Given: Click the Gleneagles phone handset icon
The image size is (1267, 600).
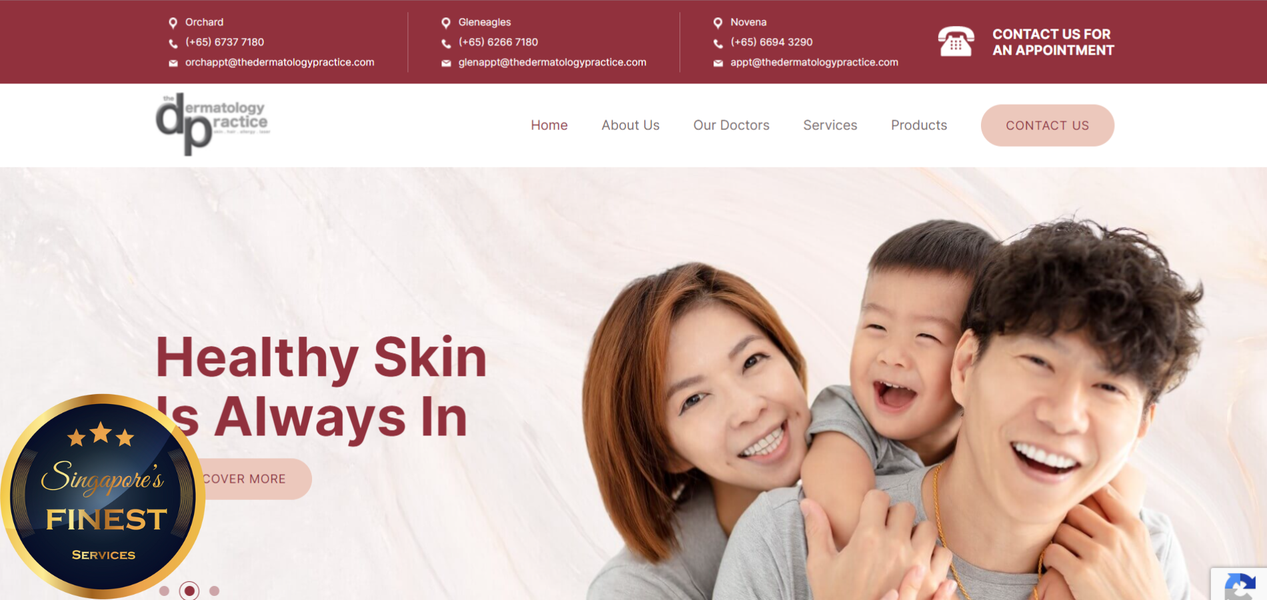Looking at the screenshot, I should coord(446,43).
